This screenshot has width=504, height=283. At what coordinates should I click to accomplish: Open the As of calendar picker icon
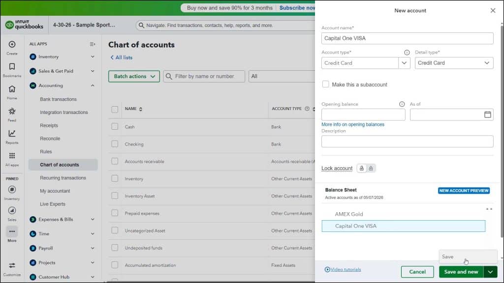[487, 114]
